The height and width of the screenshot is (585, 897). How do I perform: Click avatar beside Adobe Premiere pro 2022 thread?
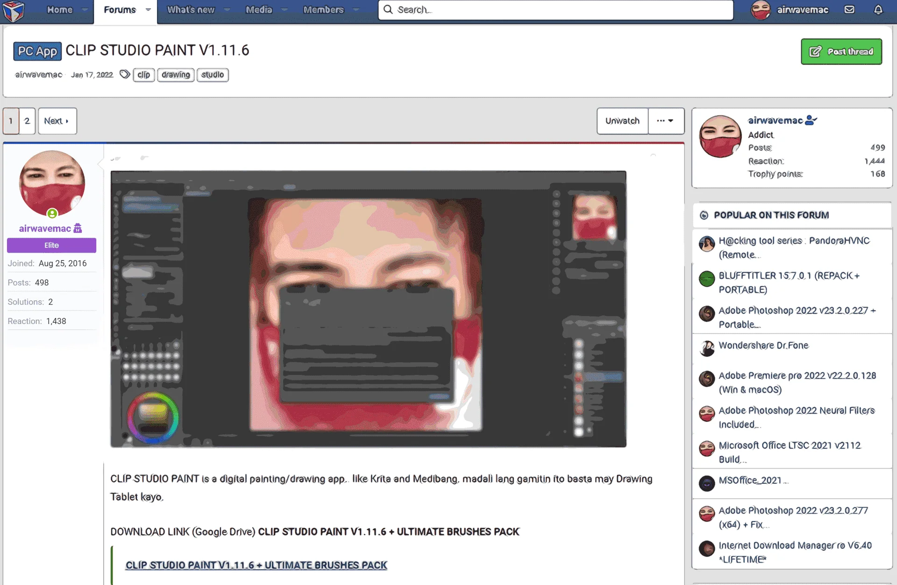706,379
